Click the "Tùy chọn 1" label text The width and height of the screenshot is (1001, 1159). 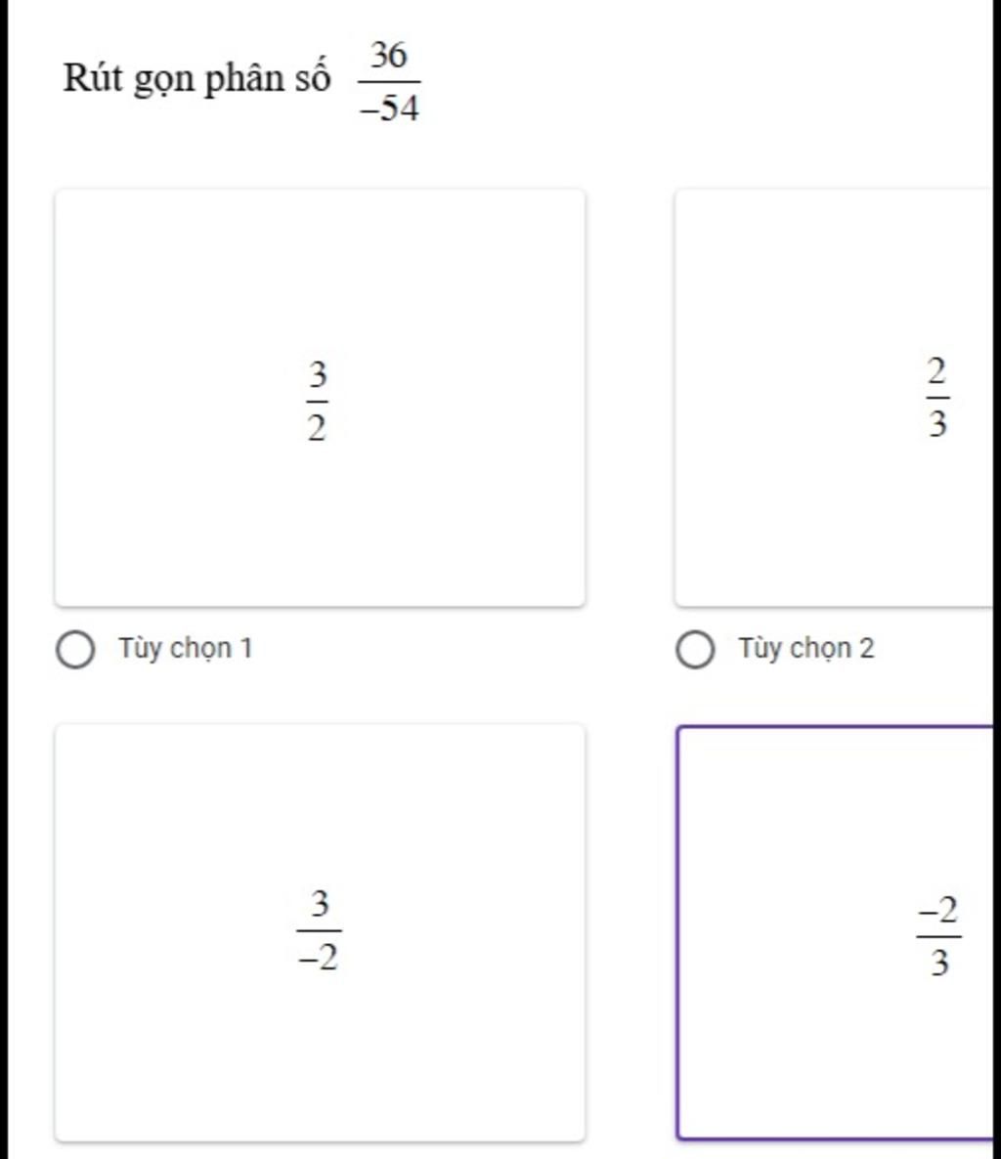pos(186,648)
